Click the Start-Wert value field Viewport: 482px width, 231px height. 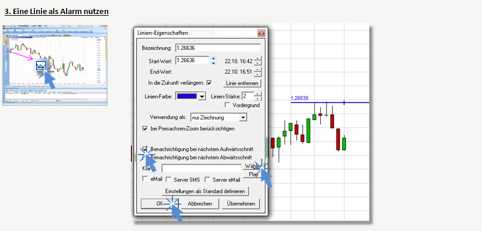tap(192, 61)
